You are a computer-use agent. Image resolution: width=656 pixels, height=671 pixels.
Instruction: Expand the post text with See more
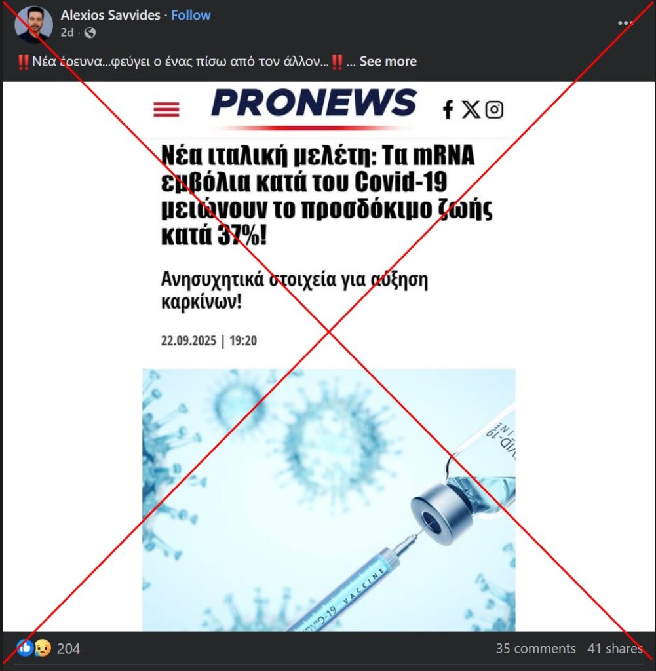click(388, 61)
